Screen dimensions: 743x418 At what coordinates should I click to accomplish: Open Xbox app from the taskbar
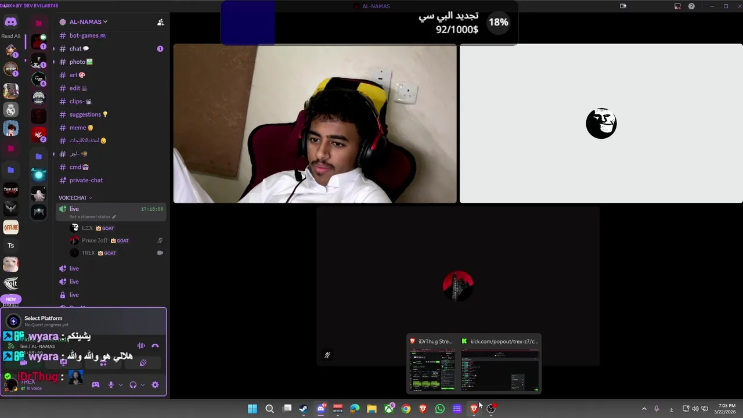pyautogui.click(x=389, y=409)
